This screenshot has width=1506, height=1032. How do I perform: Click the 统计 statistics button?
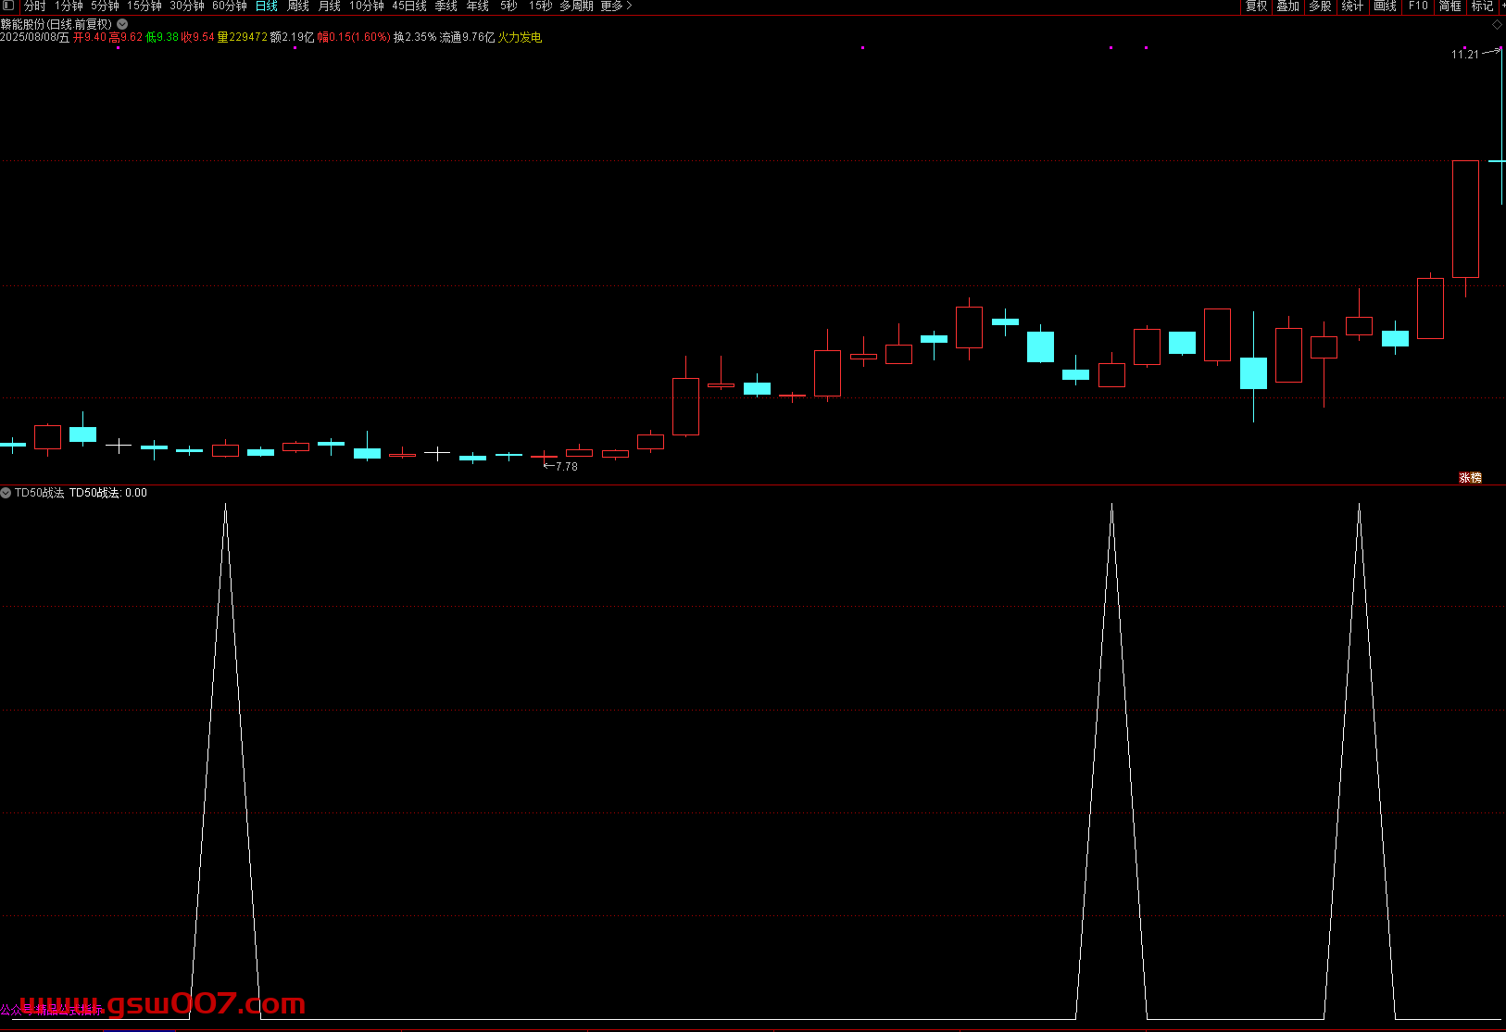(1352, 6)
